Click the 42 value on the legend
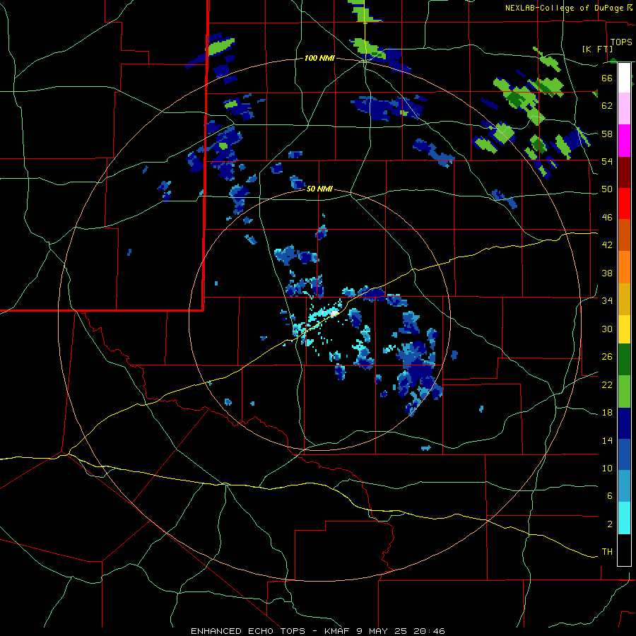636x636 pixels. pos(607,245)
